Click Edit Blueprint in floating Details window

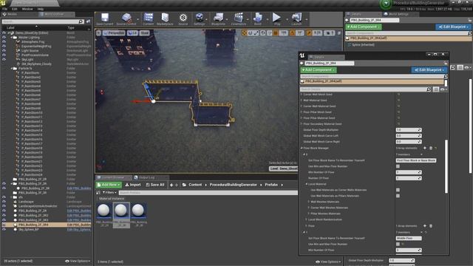tap(429, 69)
